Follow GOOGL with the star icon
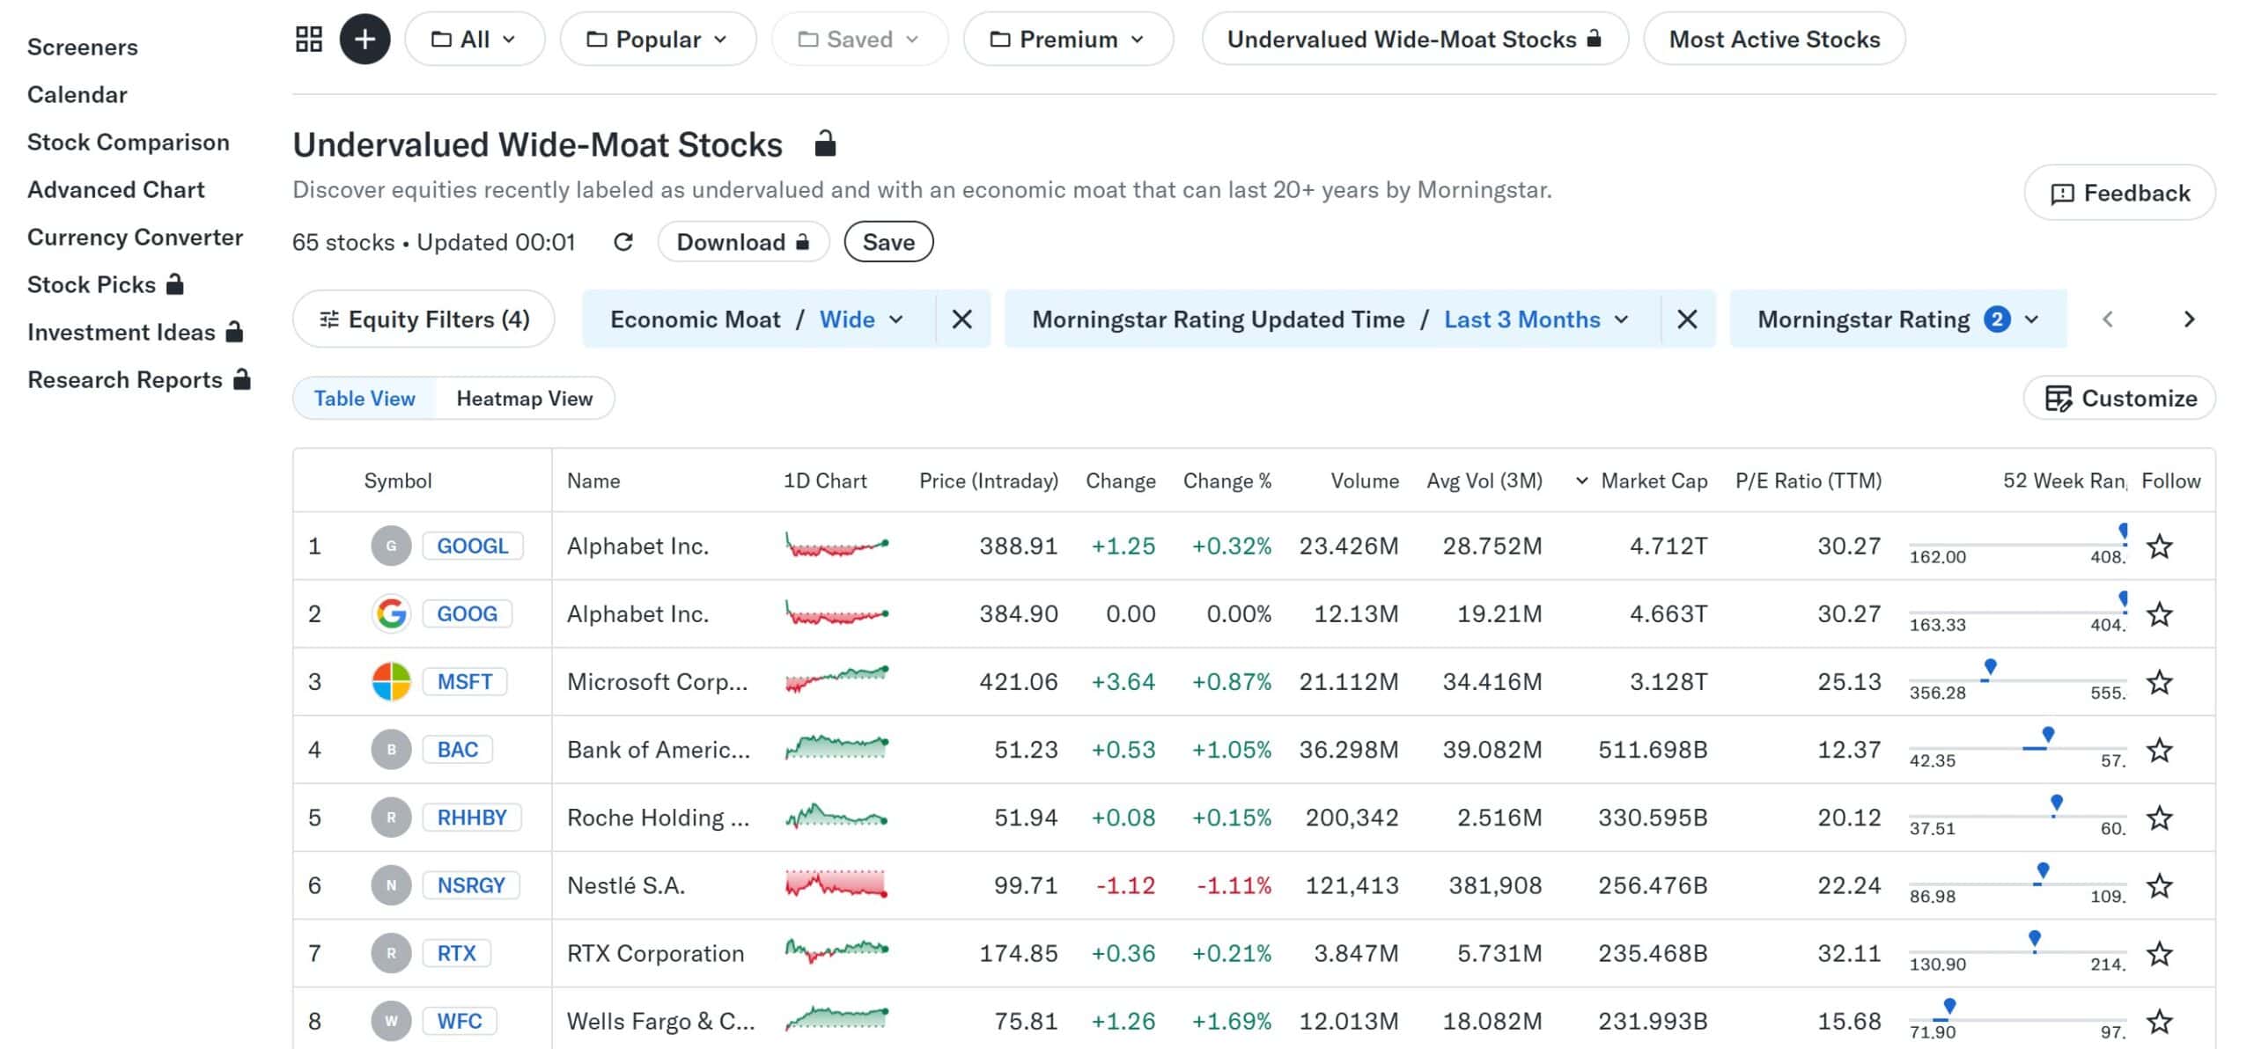The width and height of the screenshot is (2254, 1049). tap(2159, 547)
